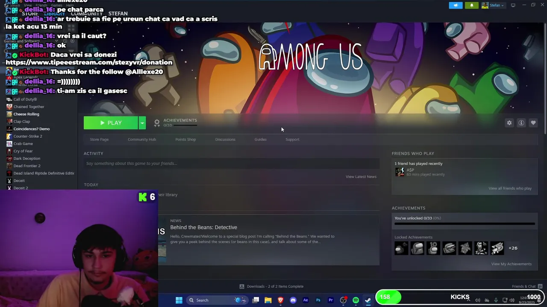Screen dimensions: 547x307
Task: Open the Support tab
Action: [x=292, y=139]
